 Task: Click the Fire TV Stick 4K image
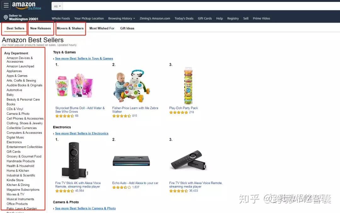[74, 160]
